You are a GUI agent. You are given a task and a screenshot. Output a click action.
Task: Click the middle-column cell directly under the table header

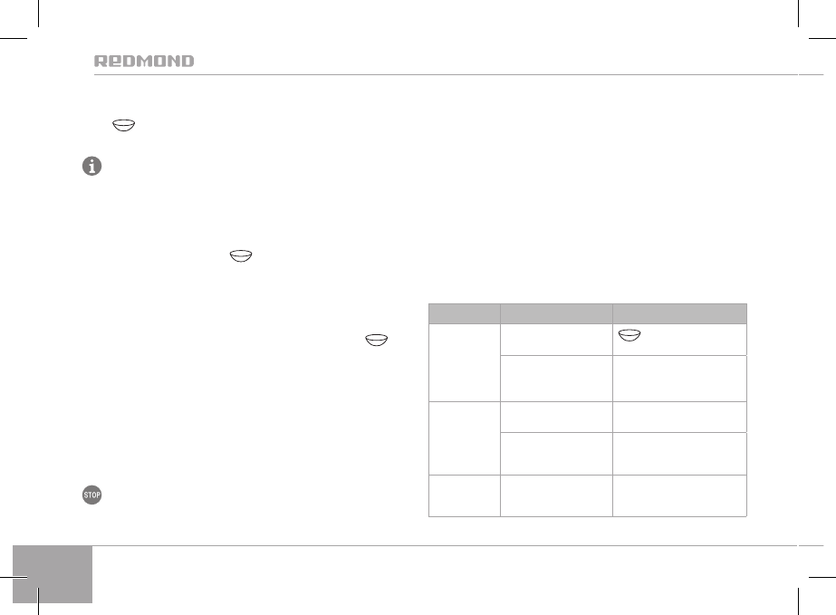point(556,340)
